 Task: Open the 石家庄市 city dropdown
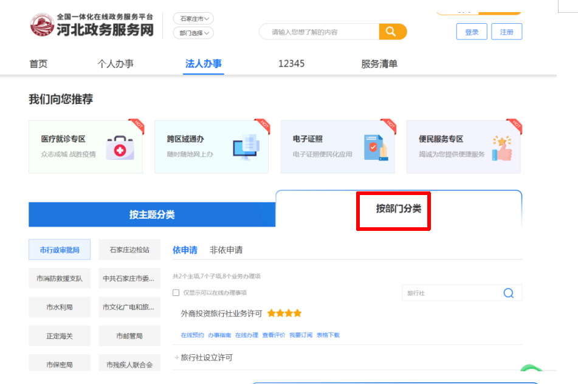tap(193, 19)
